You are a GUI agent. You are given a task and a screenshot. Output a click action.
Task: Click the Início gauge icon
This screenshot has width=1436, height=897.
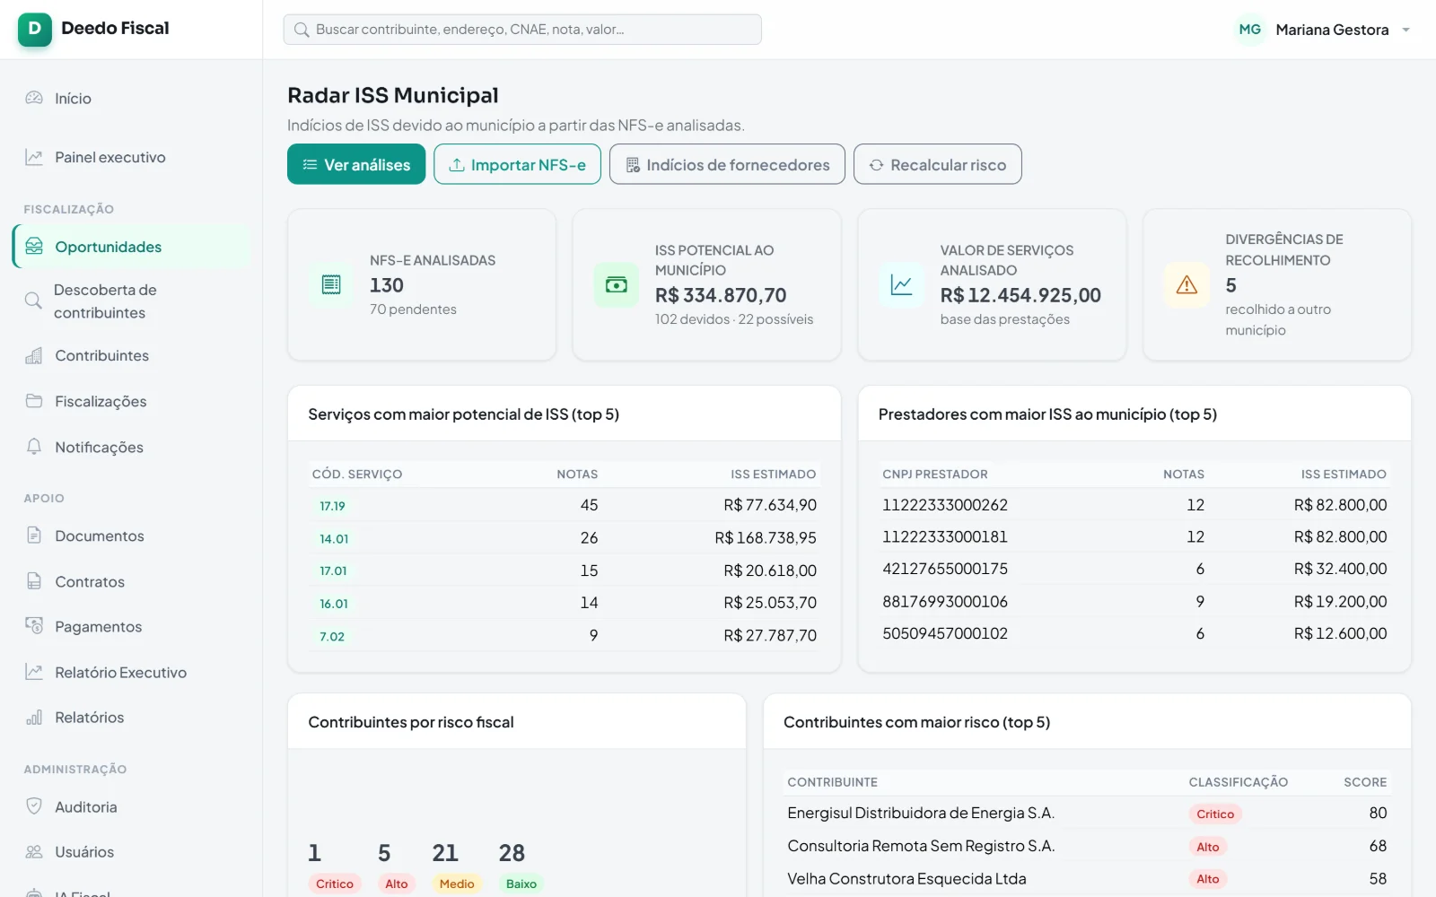click(x=34, y=98)
